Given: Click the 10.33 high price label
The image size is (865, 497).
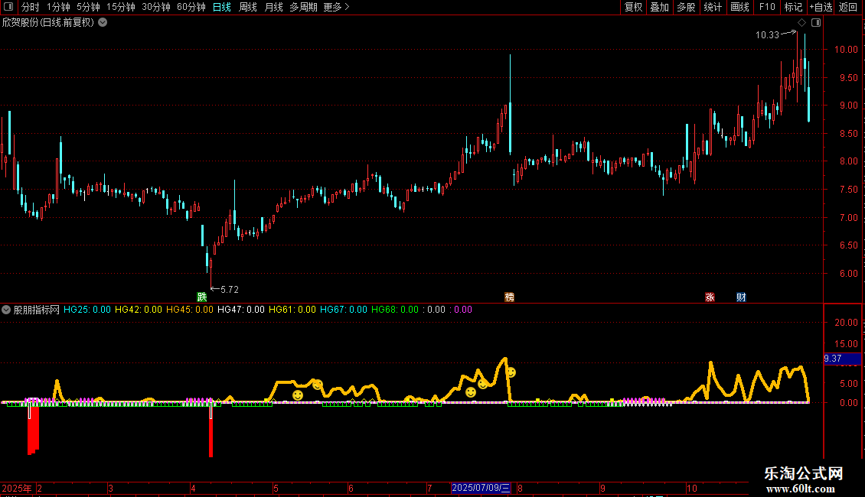Looking at the screenshot, I should coord(767,35).
